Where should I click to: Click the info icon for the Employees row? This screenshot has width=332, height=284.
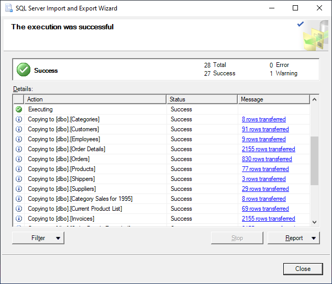point(19,139)
